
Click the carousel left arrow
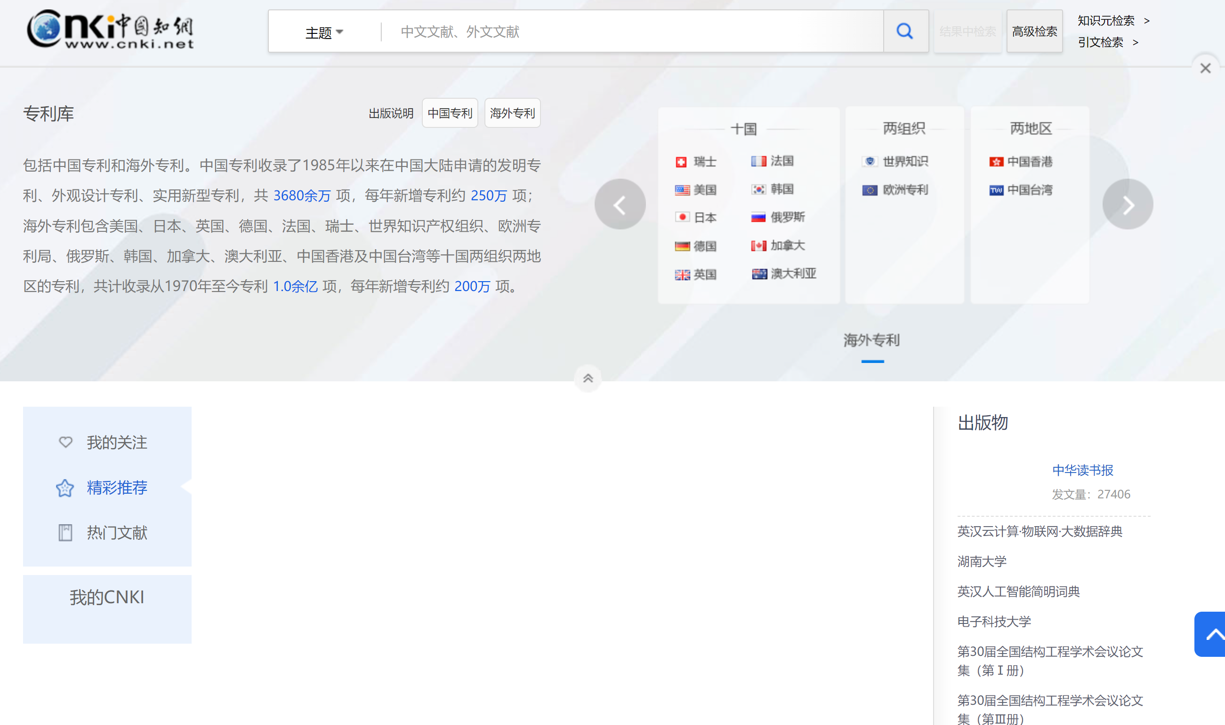620,204
